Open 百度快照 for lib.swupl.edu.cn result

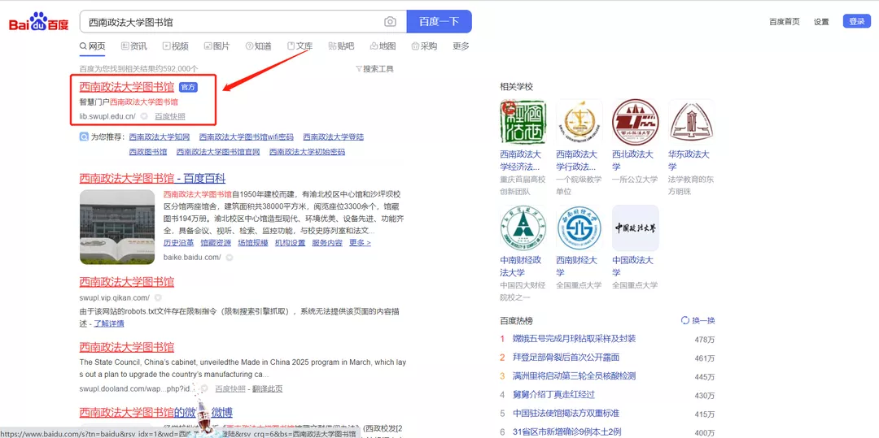(170, 116)
